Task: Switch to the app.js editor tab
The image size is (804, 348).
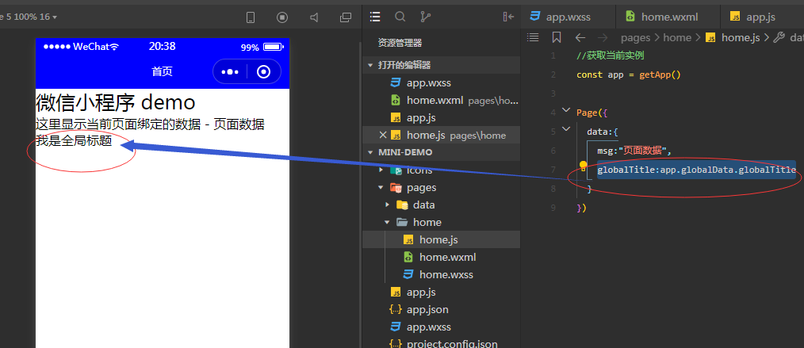Action: pyautogui.click(x=760, y=17)
